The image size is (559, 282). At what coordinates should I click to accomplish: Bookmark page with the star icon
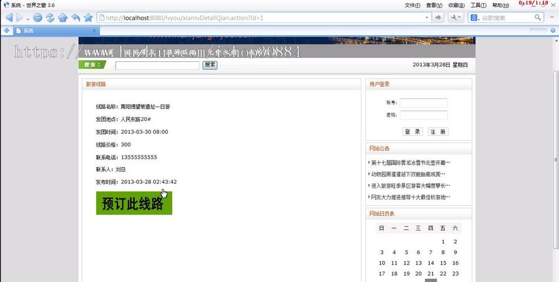coord(88,17)
